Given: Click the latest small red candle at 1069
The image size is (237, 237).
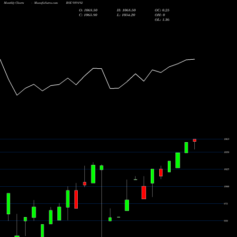Looking at the screenshot, I should click(x=194, y=140).
